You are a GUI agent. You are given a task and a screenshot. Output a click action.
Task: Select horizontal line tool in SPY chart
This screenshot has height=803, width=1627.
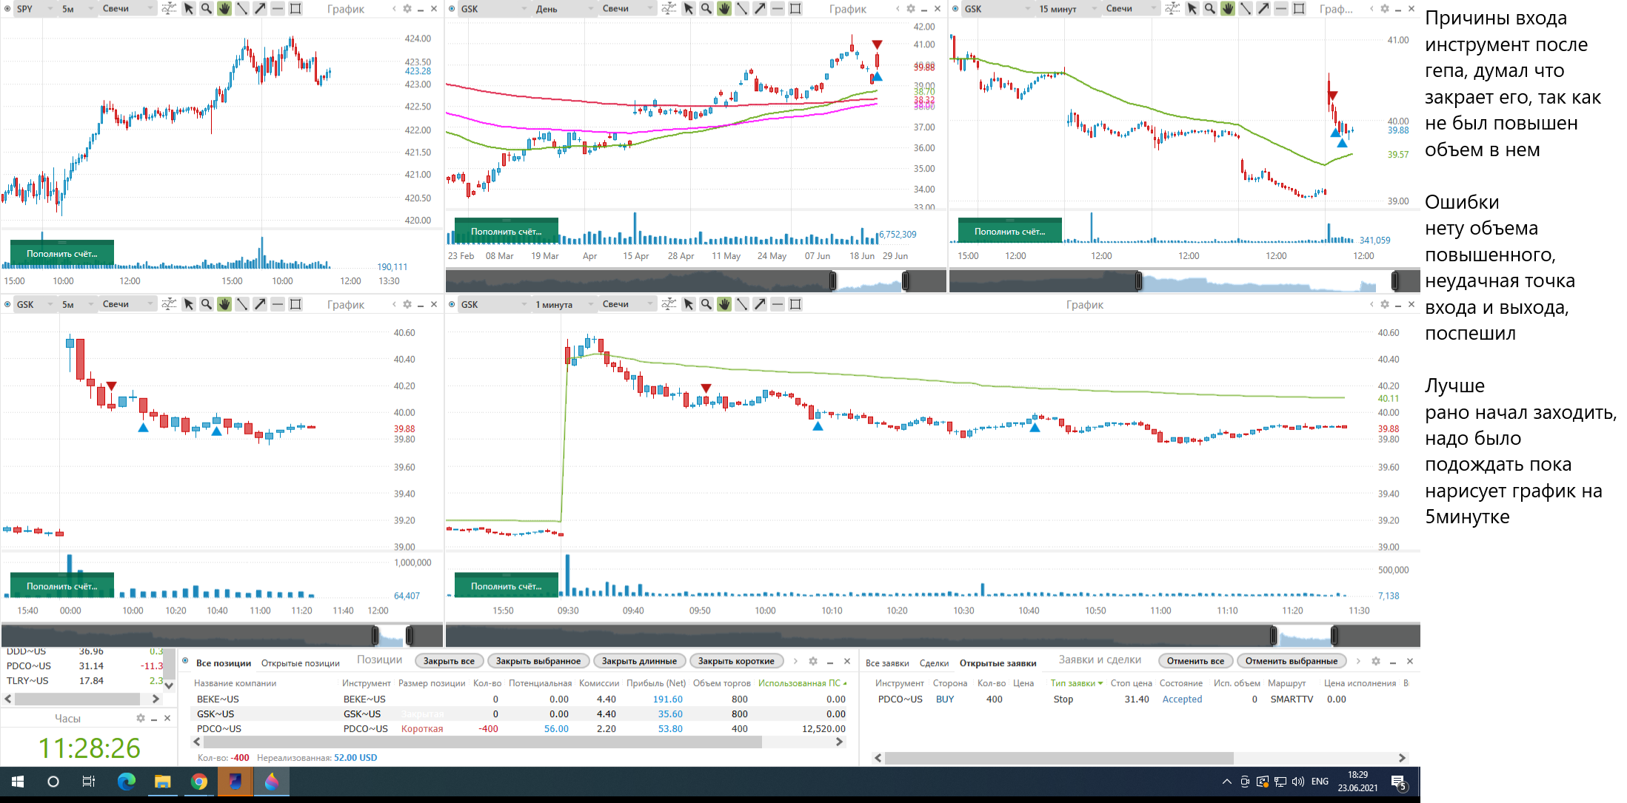278,9
